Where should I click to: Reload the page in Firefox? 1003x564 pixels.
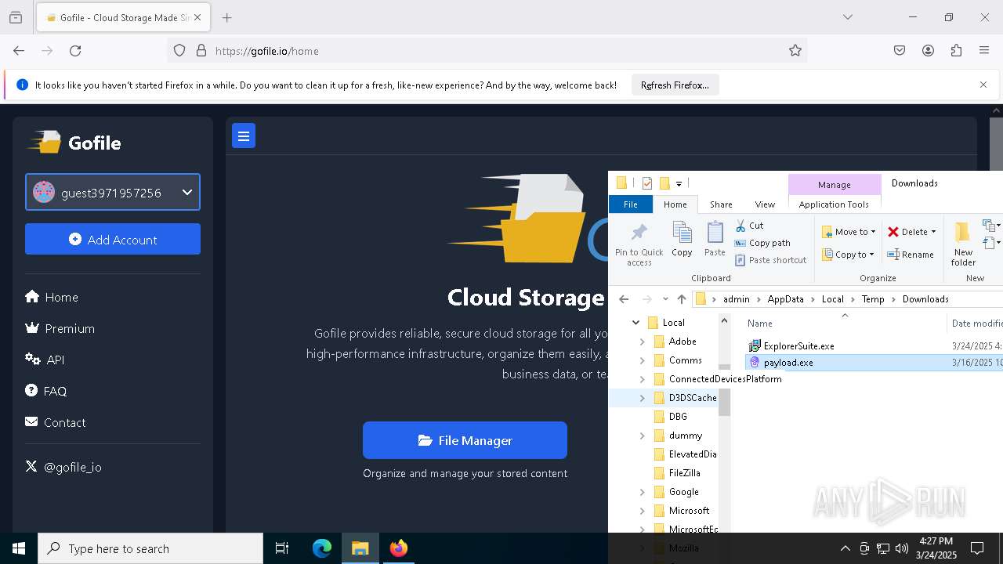coord(75,51)
